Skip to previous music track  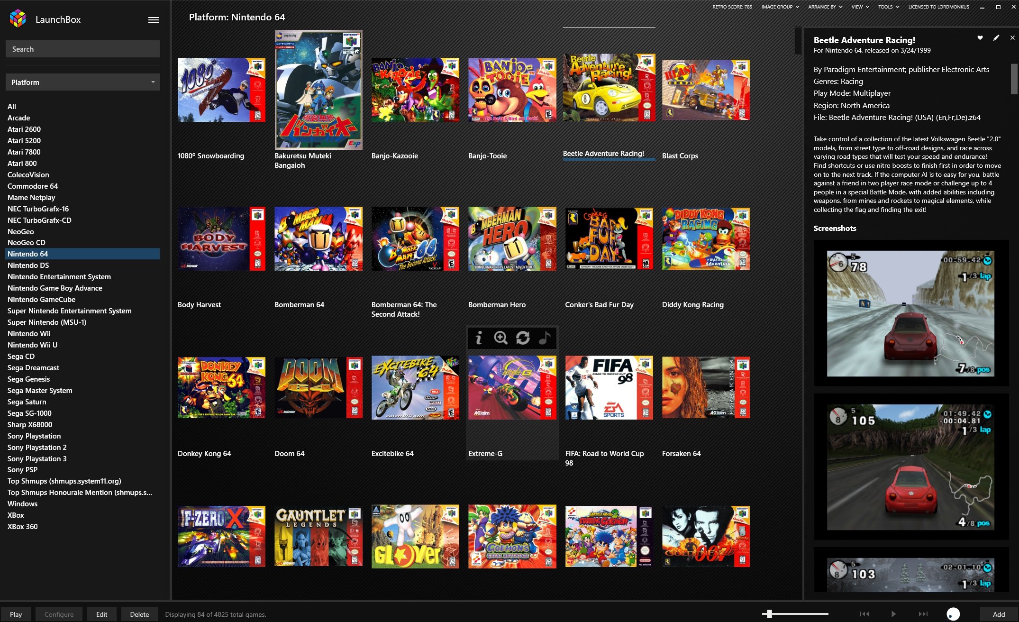[x=864, y=614]
